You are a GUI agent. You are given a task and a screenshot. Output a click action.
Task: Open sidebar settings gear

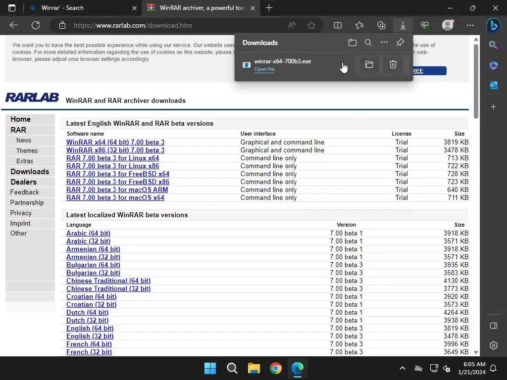494,345
